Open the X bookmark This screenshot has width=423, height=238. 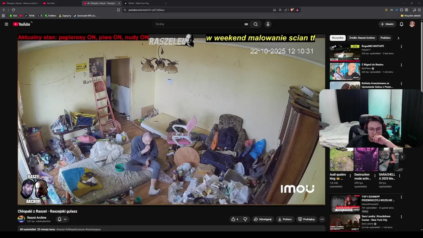pos(40,16)
